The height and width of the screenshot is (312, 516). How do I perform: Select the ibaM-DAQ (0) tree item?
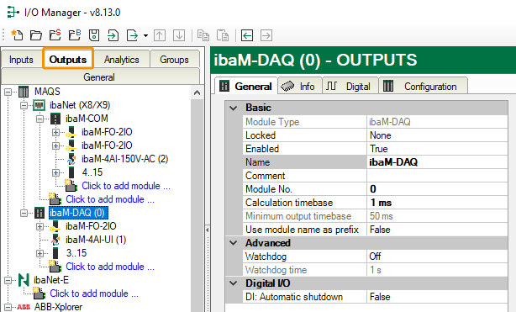click(x=78, y=213)
